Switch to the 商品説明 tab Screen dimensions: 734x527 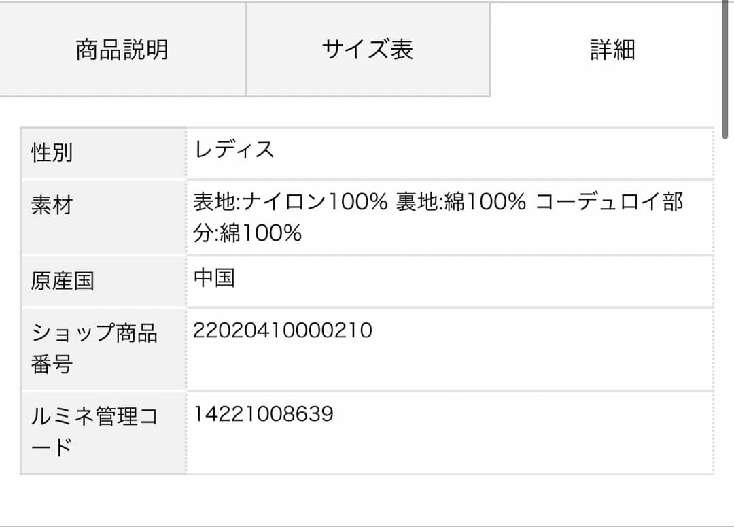122,49
